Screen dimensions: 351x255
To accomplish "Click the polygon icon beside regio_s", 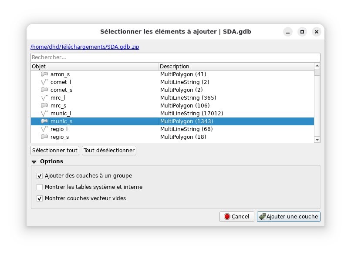I will tap(44, 137).
